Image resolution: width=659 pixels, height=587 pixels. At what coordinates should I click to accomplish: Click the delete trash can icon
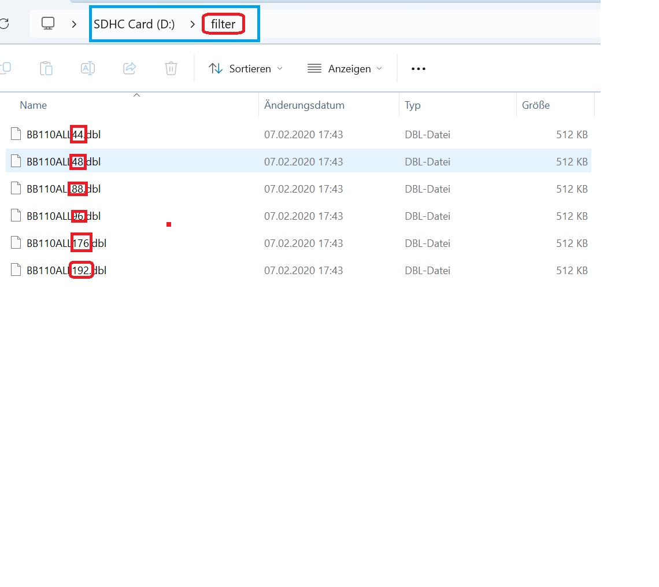click(171, 68)
